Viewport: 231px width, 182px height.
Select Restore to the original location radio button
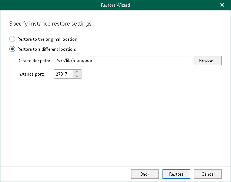[x=13, y=39]
